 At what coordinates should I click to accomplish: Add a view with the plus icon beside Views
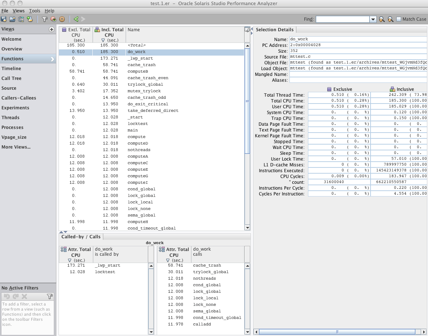(x=51, y=29)
